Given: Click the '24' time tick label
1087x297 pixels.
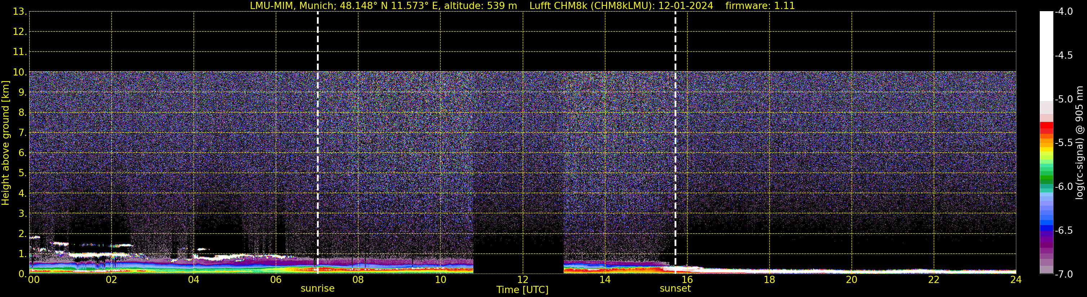Looking at the screenshot, I should [1016, 280].
